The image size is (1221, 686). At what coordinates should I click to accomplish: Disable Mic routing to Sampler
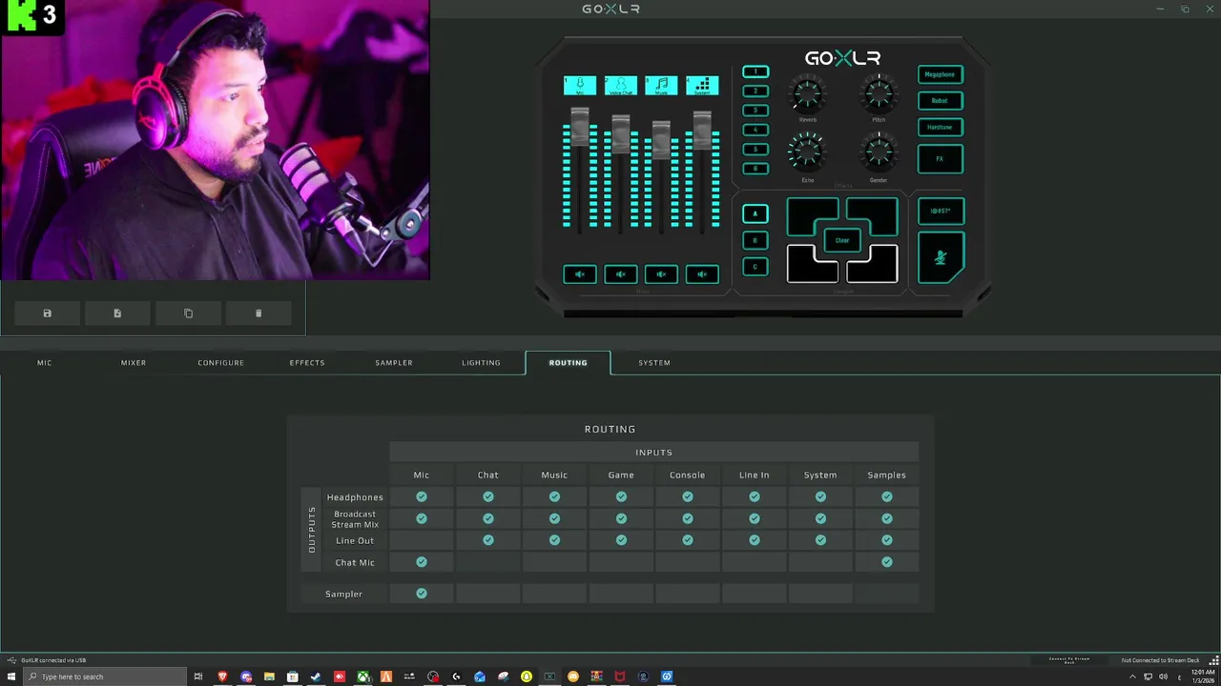422,594
